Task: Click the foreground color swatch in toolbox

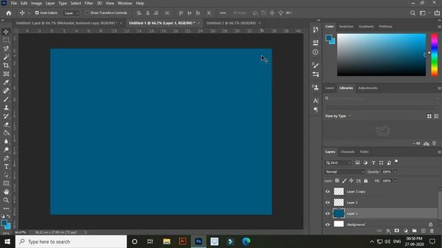Action: pyautogui.click(x=4, y=223)
